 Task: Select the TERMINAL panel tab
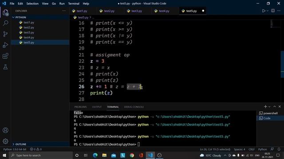click(113, 107)
